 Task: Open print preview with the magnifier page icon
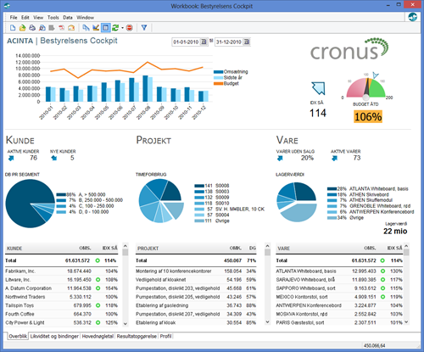coord(42,28)
